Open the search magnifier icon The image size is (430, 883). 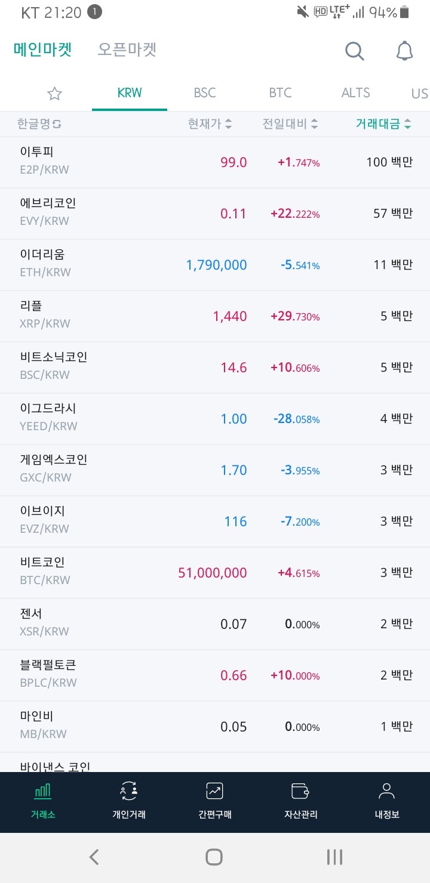pyautogui.click(x=354, y=51)
